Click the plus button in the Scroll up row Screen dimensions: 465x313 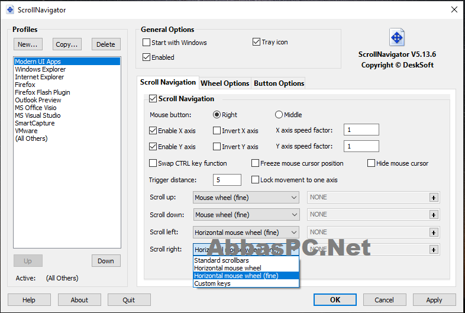point(434,198)
